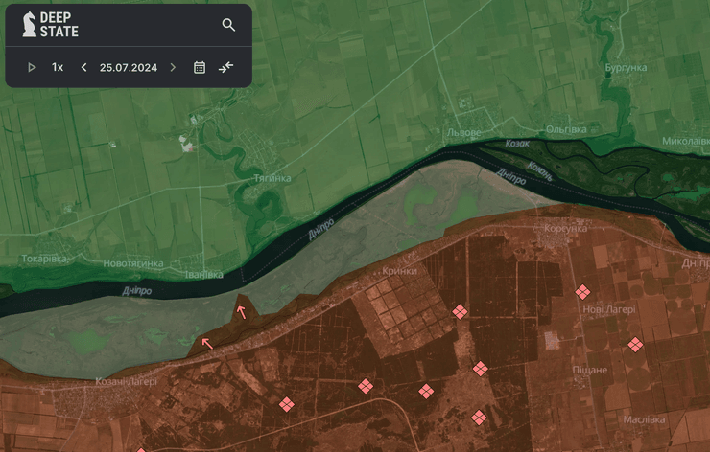The height and width of the screenshot is (452, 710).
Task: Open the search magnifier in DeepState panel
Action: pyautogui.click(x=228, y=25)
